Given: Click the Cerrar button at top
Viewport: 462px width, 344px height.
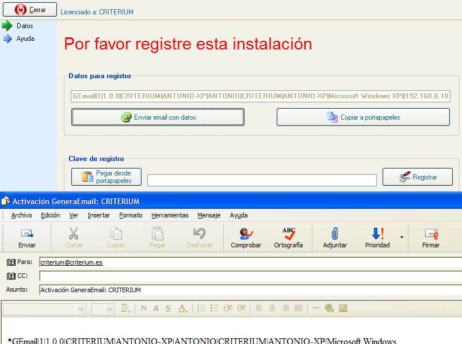Looking at the screenshot, I should (30, 10).
